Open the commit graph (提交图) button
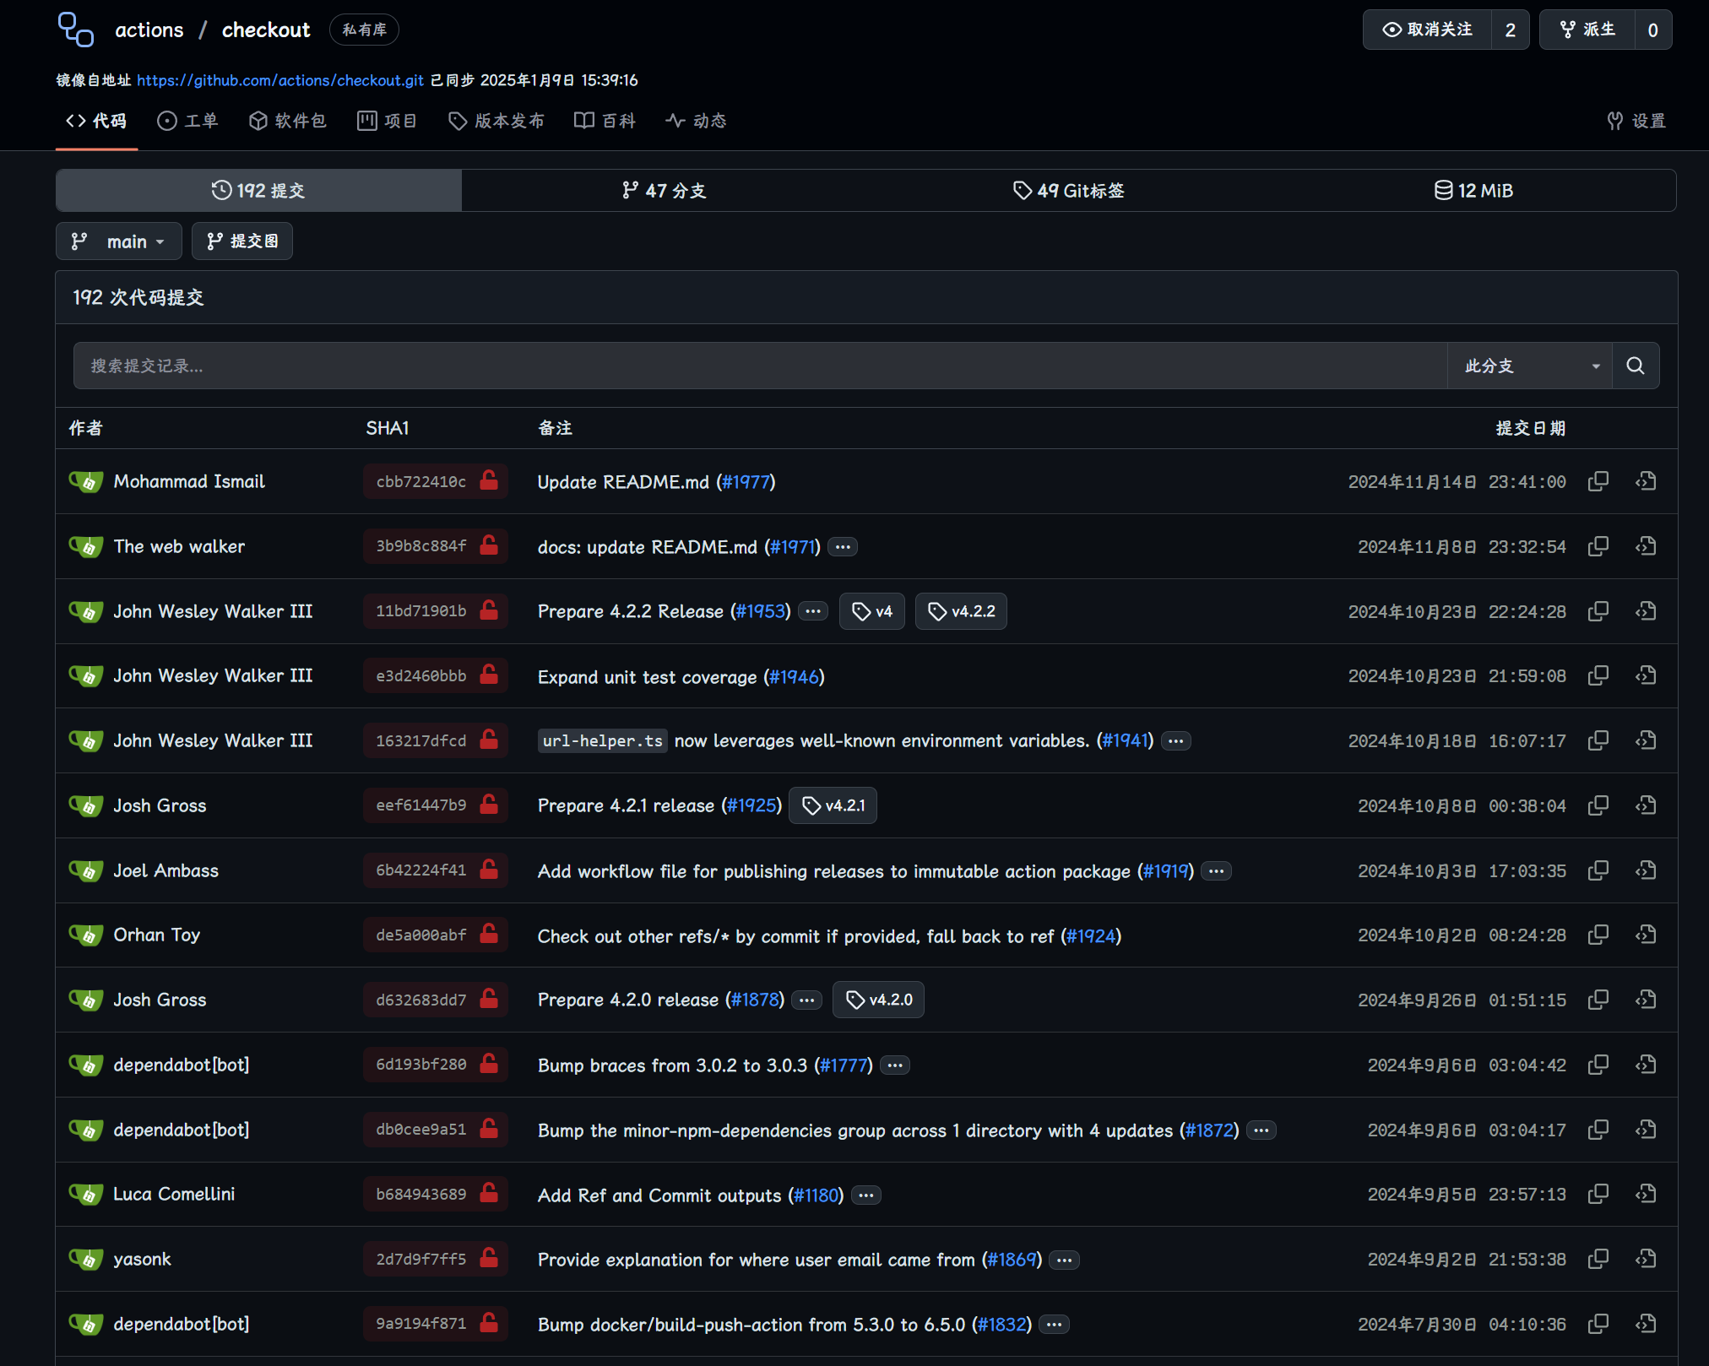The width and height of the screenshot is (1709, 1366). pyautogui.click(x=242, y=241)
